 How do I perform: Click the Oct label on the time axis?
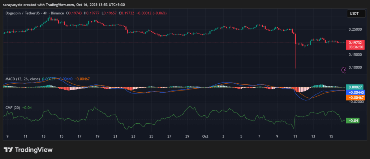(205, 137)
